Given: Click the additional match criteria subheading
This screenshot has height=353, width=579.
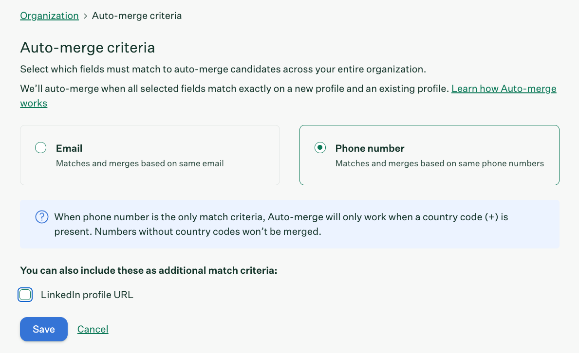Looking at the screenshot, I should pos(149,270).
